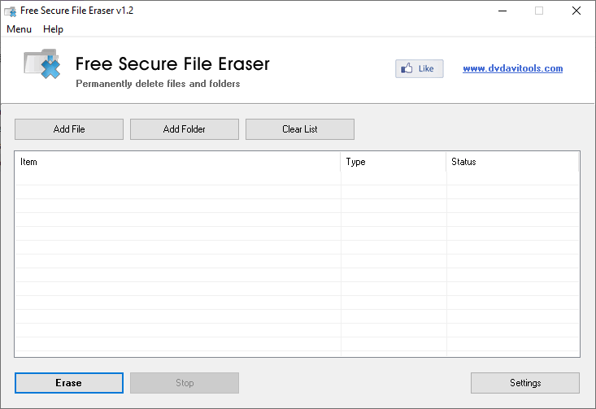Image resolution: width=596 pixels, height=409 pixels.
Task: Open the Help menu
Action: click(53, 29)
